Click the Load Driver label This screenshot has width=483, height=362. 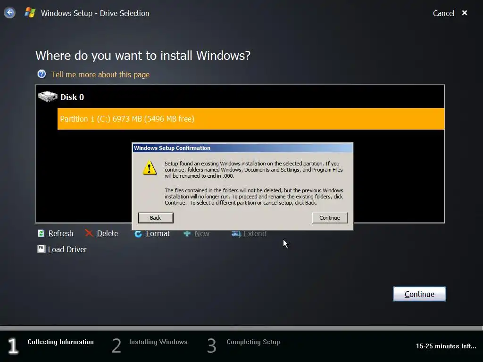[67, 249]
